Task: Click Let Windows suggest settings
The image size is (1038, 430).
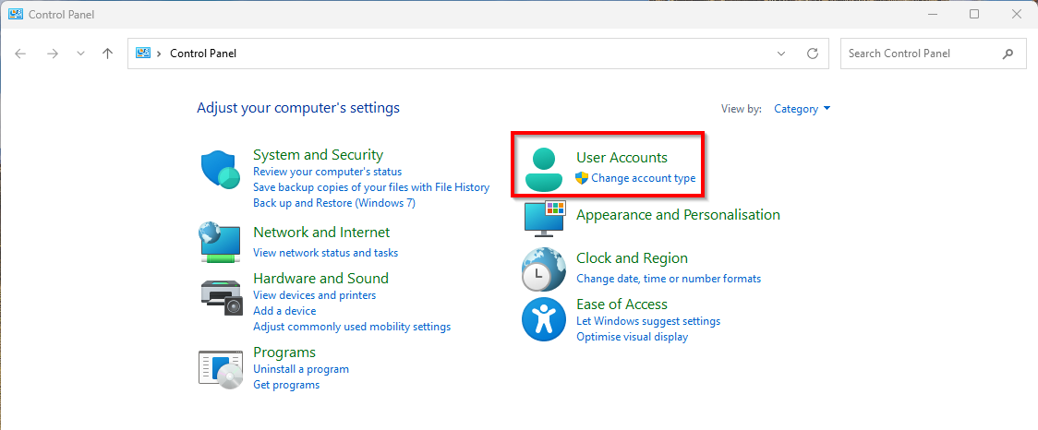Action: tap(648, 321)
